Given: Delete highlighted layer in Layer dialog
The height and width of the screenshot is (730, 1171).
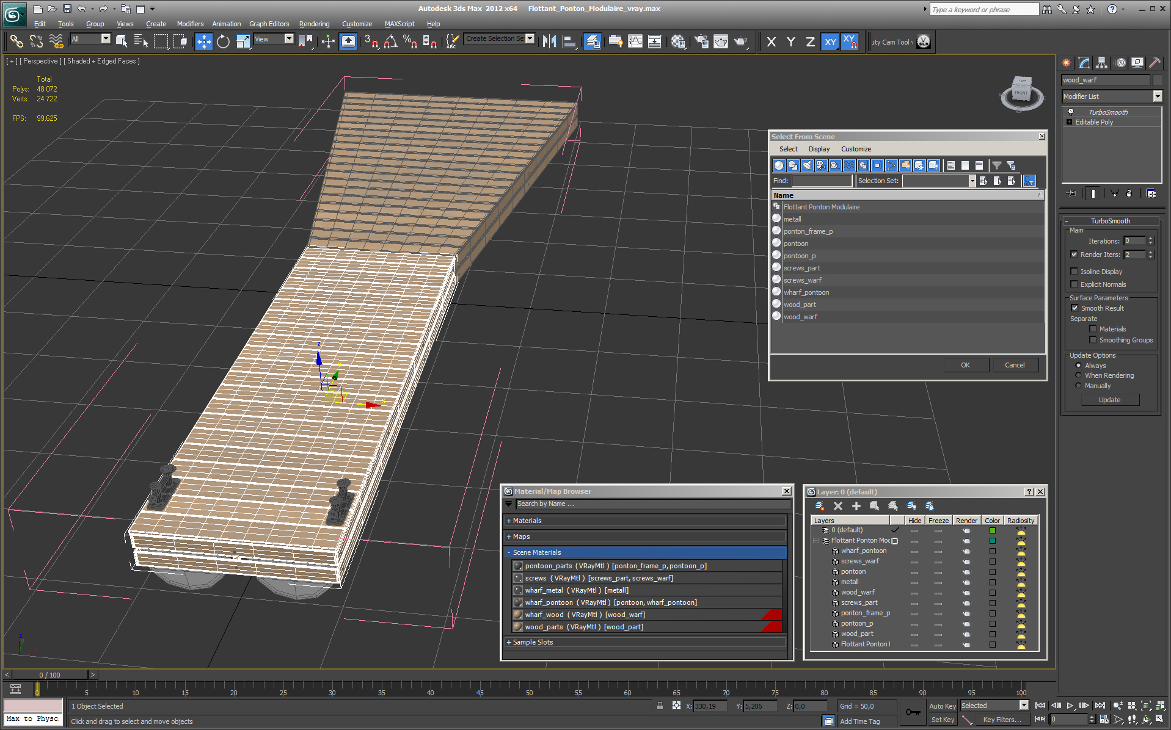Looking at the screenshot, I should click(838, 506).
